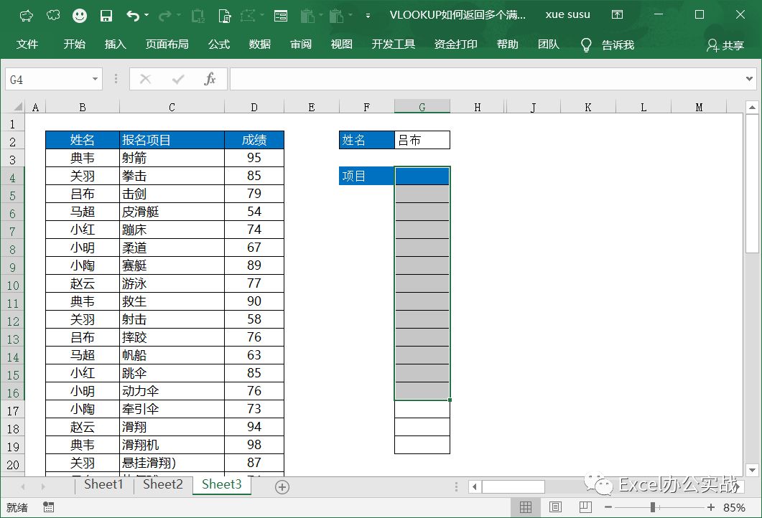This screenshot has height=518, width=762.
Task: Click cell G2 containing 吕布
Action: 422,141
